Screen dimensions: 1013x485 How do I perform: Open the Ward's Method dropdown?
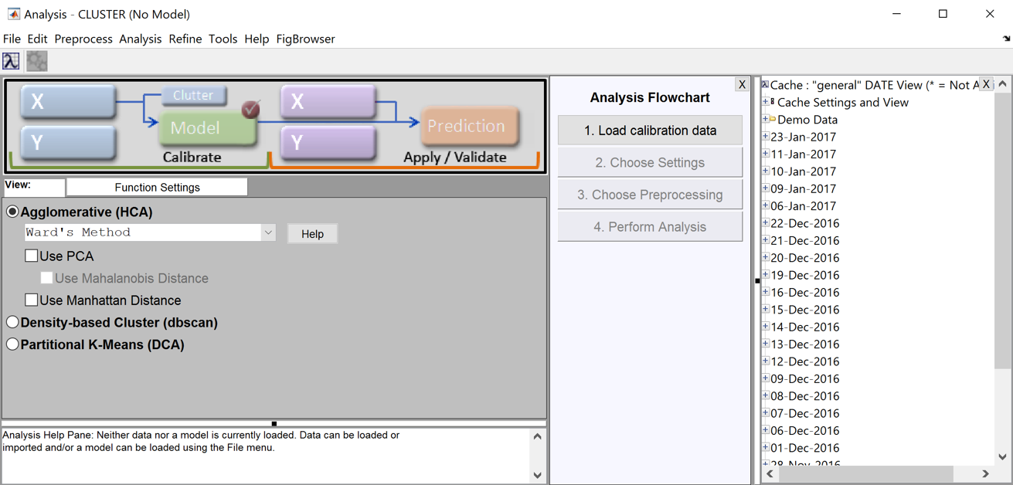(x=267, y=232)
